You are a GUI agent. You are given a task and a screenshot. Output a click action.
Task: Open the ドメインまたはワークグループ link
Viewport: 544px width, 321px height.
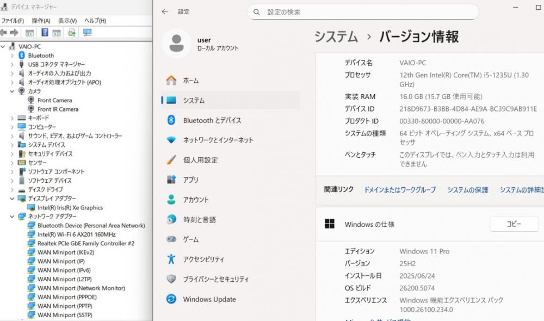(399, 190)
